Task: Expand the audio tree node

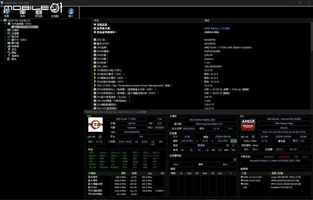Action: point(5,50)
